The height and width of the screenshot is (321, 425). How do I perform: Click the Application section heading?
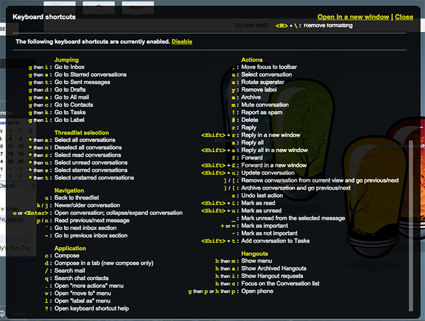pos(70,248)
